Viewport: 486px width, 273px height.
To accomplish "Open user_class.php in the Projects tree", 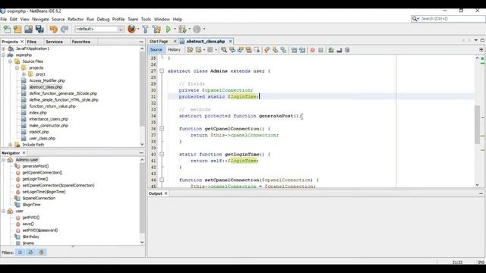I will click(43, 138).
